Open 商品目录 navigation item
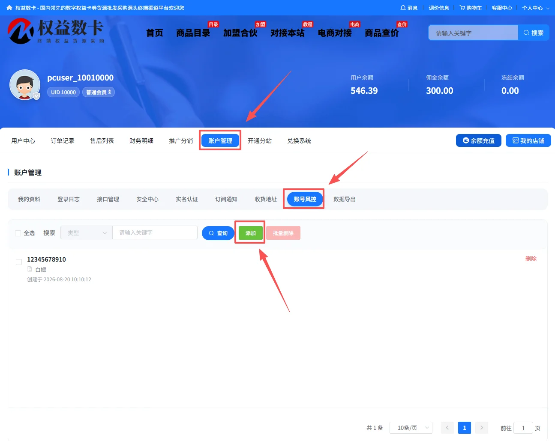Viewport: 555px width, 441px height. point(193,33)
